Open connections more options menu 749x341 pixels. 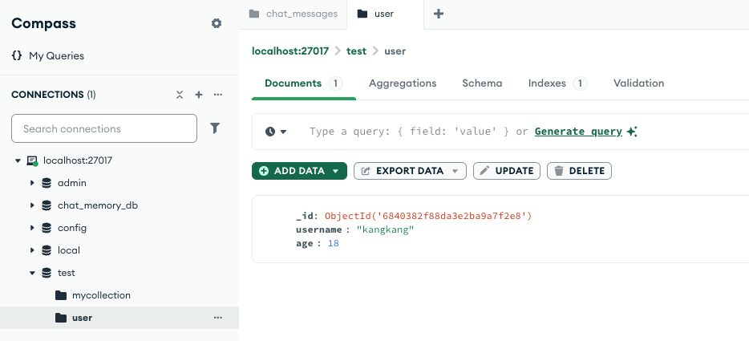[x=218, y=95]
